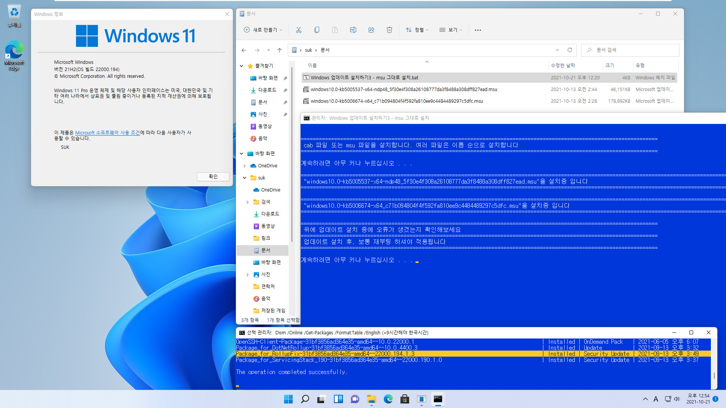Open the 휴지통 desktop icon
Viewport: 726px width, 408px height.
coord(14,16)
